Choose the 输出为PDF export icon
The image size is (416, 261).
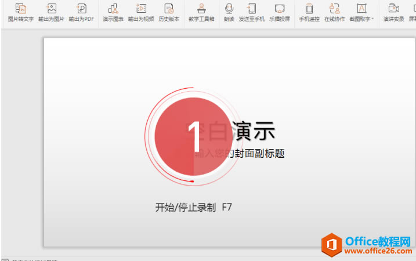tap(81, 12)
